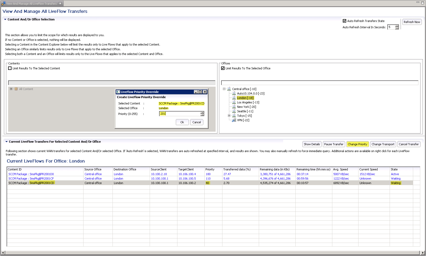Click the Avg. Speed column header
The image size is (426, 256).
345,169
